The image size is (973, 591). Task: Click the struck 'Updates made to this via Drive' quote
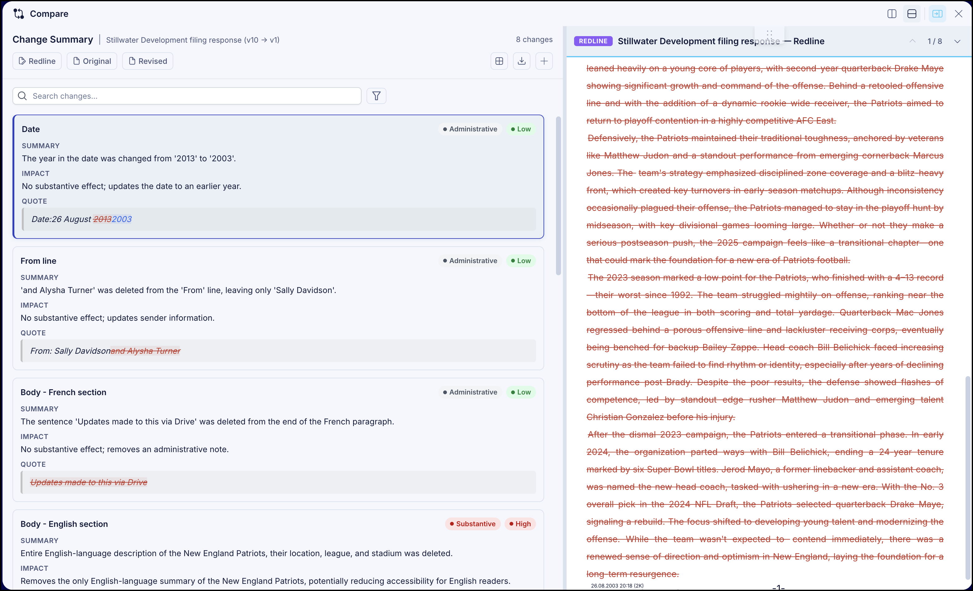click(x=89, y=482)
